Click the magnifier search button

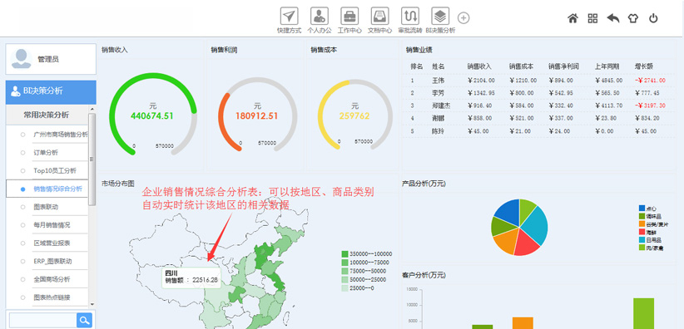84,320
